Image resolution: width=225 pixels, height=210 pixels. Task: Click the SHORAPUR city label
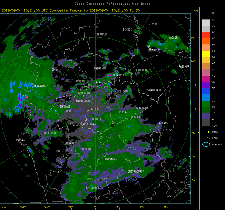pos(154,50)
